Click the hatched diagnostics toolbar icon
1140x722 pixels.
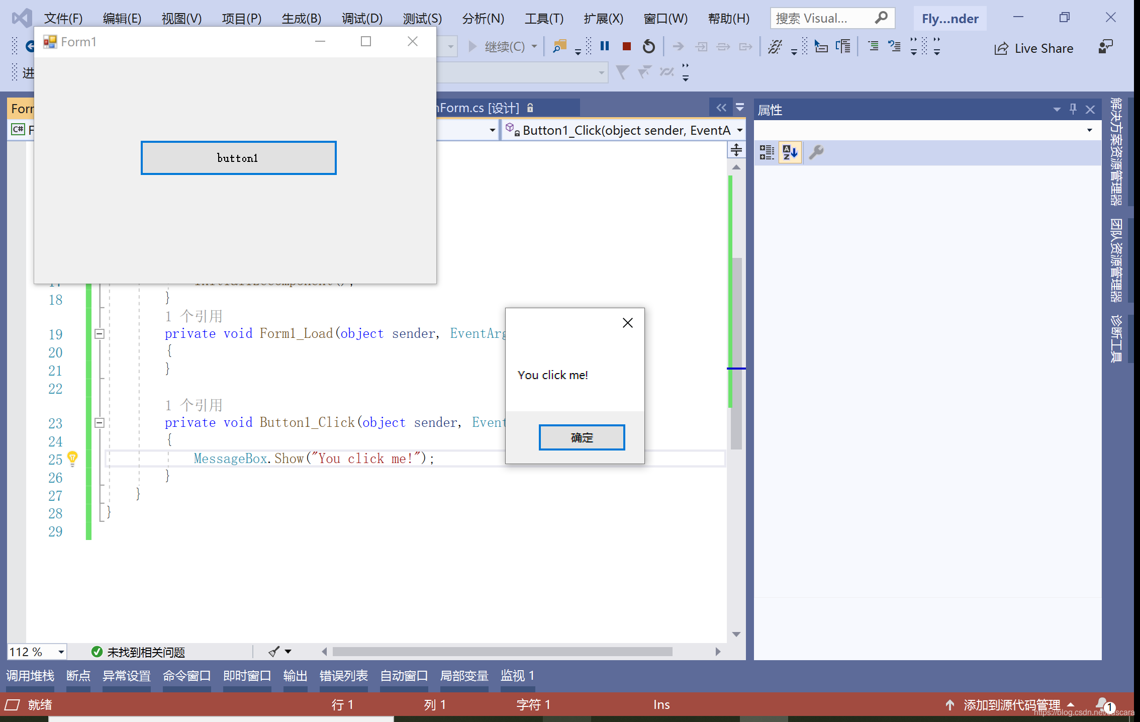[x=775, y=47]
